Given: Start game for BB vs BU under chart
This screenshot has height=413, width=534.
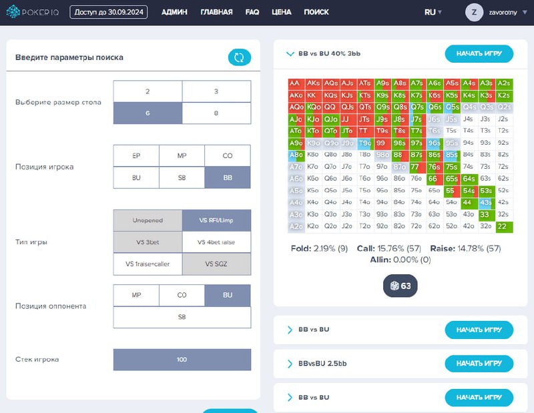Looking at the screenshot, I should (x=479, y=330).
